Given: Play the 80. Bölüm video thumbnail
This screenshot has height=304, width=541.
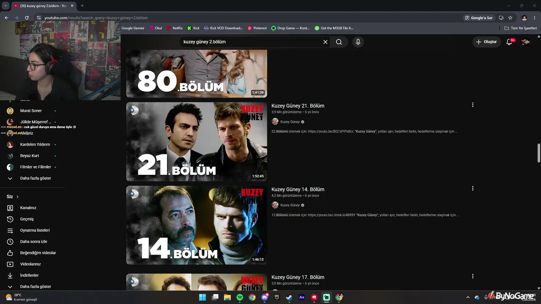Looking at the screenshot, I should tap(197, 74).
